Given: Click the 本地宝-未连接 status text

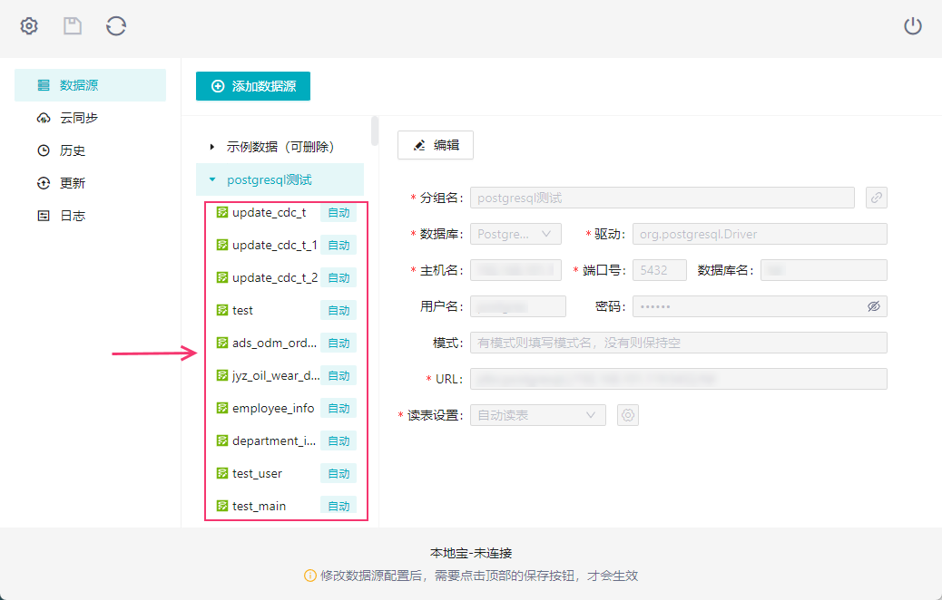Looking at the screenshot, I should tap(471, 553).
